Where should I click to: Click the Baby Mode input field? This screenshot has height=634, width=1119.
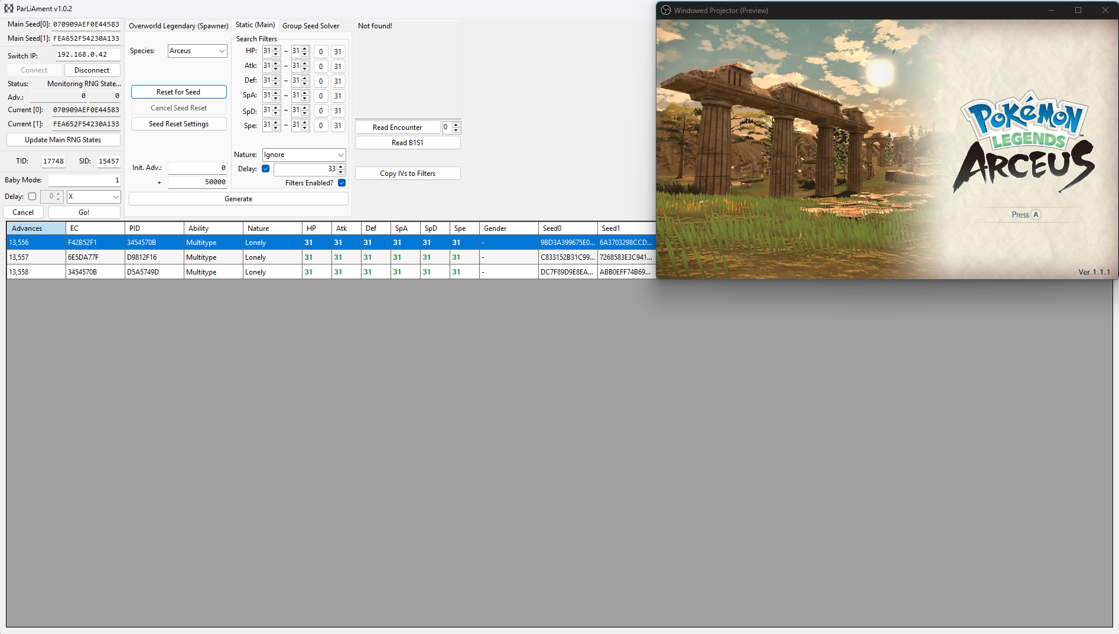coord(84,180)
